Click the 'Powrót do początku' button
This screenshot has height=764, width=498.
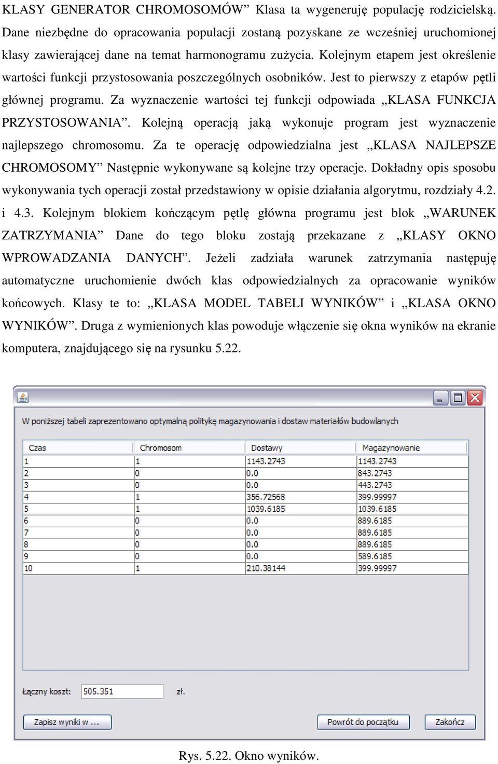(x=363, y=722)
